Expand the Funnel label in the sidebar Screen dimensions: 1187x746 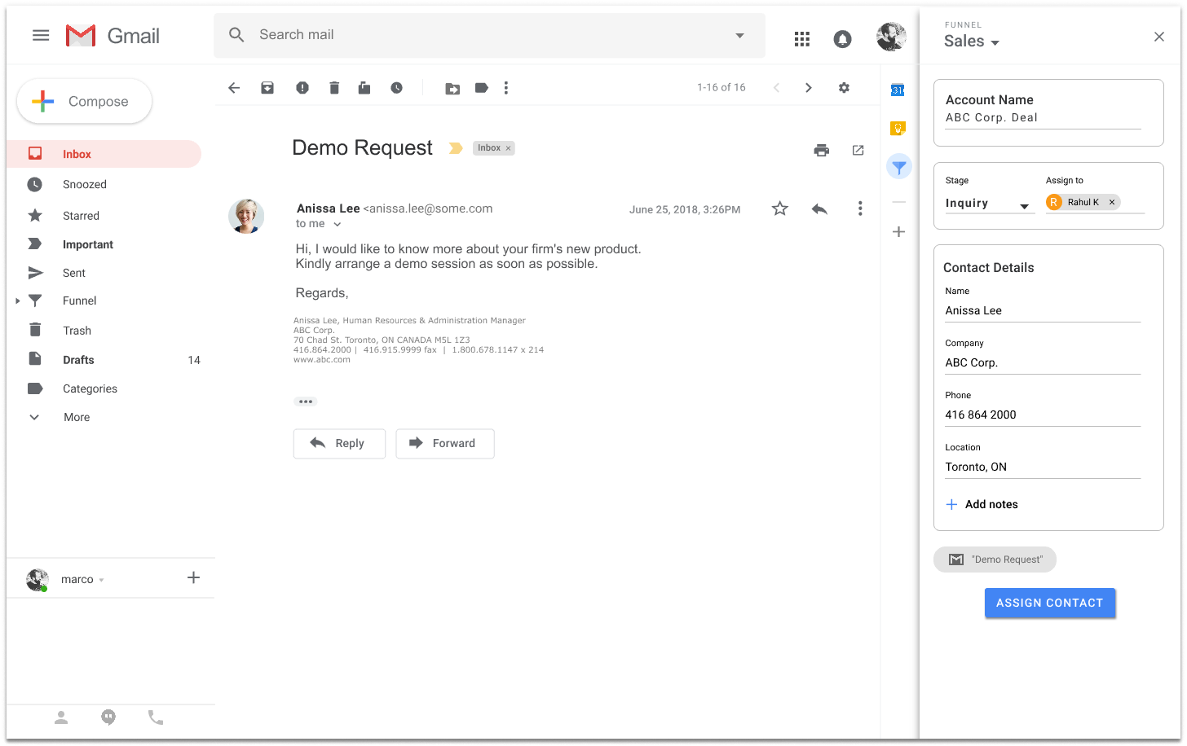[x=18, y=301]
